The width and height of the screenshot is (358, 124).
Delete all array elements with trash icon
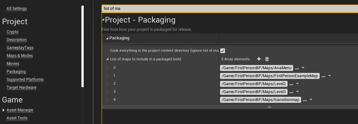[267, 59]
